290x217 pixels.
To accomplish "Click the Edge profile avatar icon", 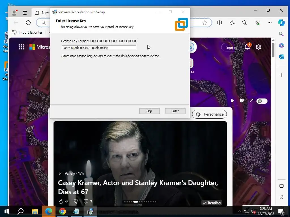I will pos(14,12).
